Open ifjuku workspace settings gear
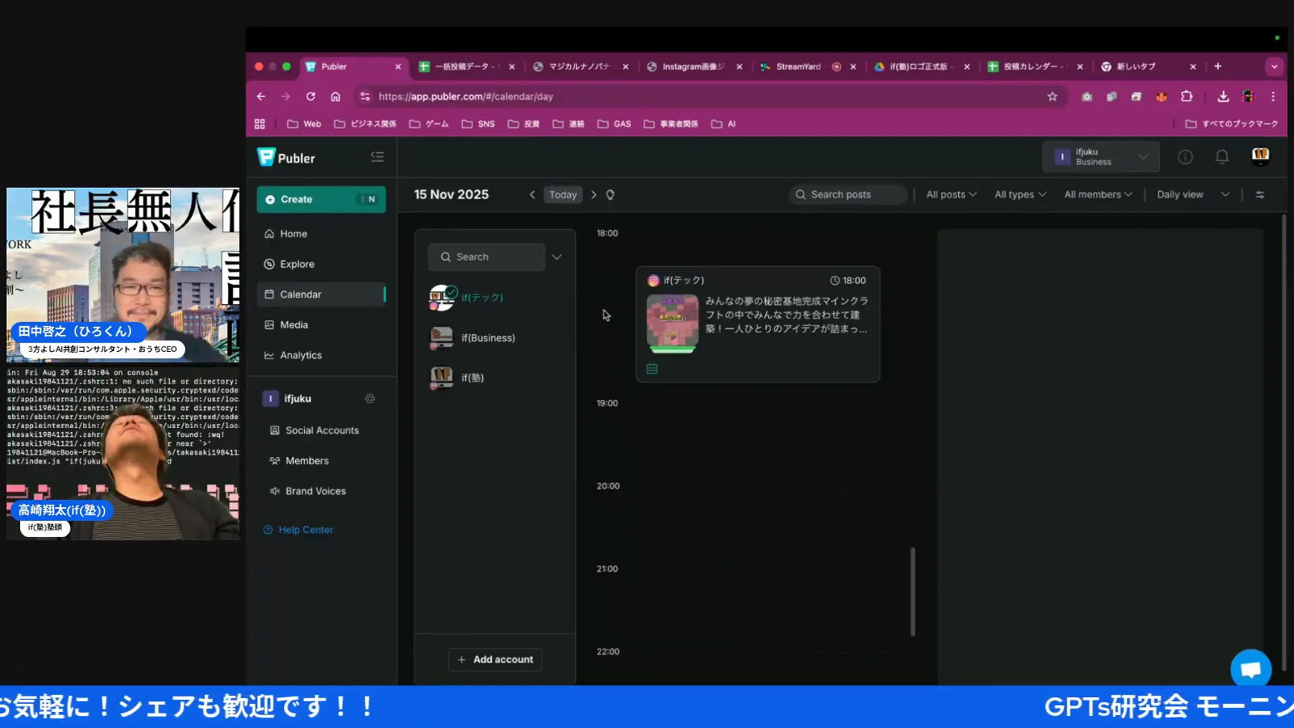The image size is (1294, 728). tap(370, 398)
